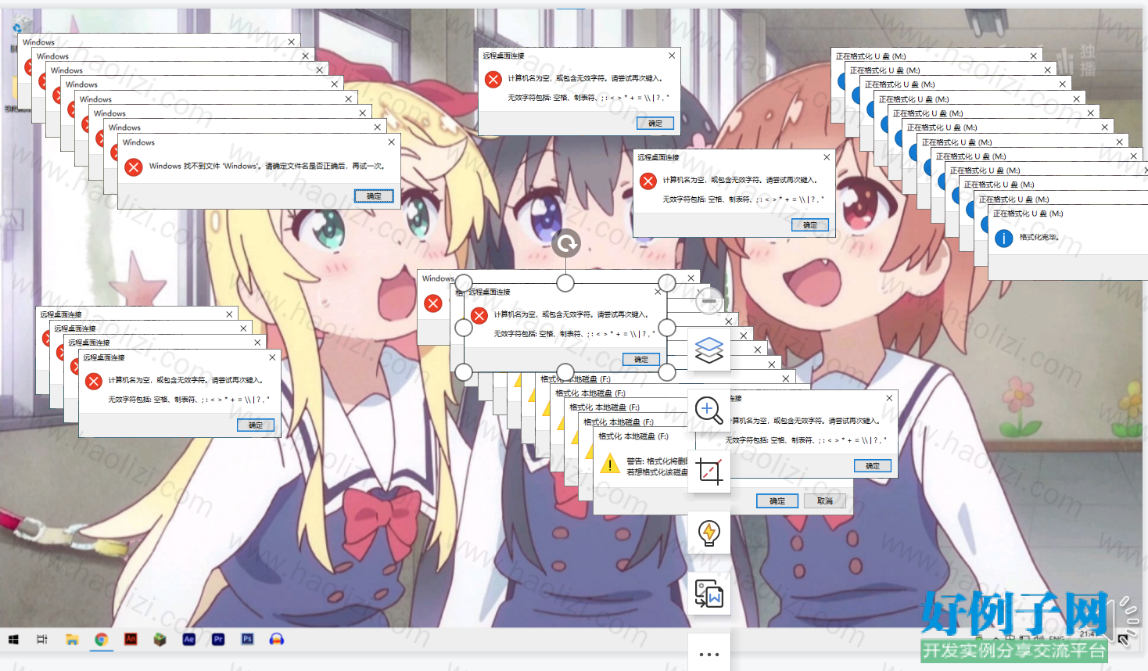This screenshot has height=671, width=1148.
Task: Open the layers stack tool in floating toolbar
Action: click(x=709, y=350)
